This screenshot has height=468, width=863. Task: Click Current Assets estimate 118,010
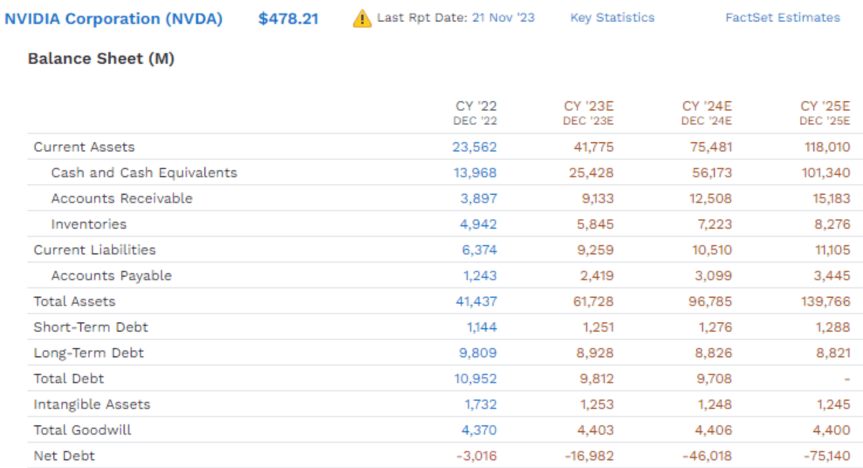pyautogui.click(x=827, y=147)
